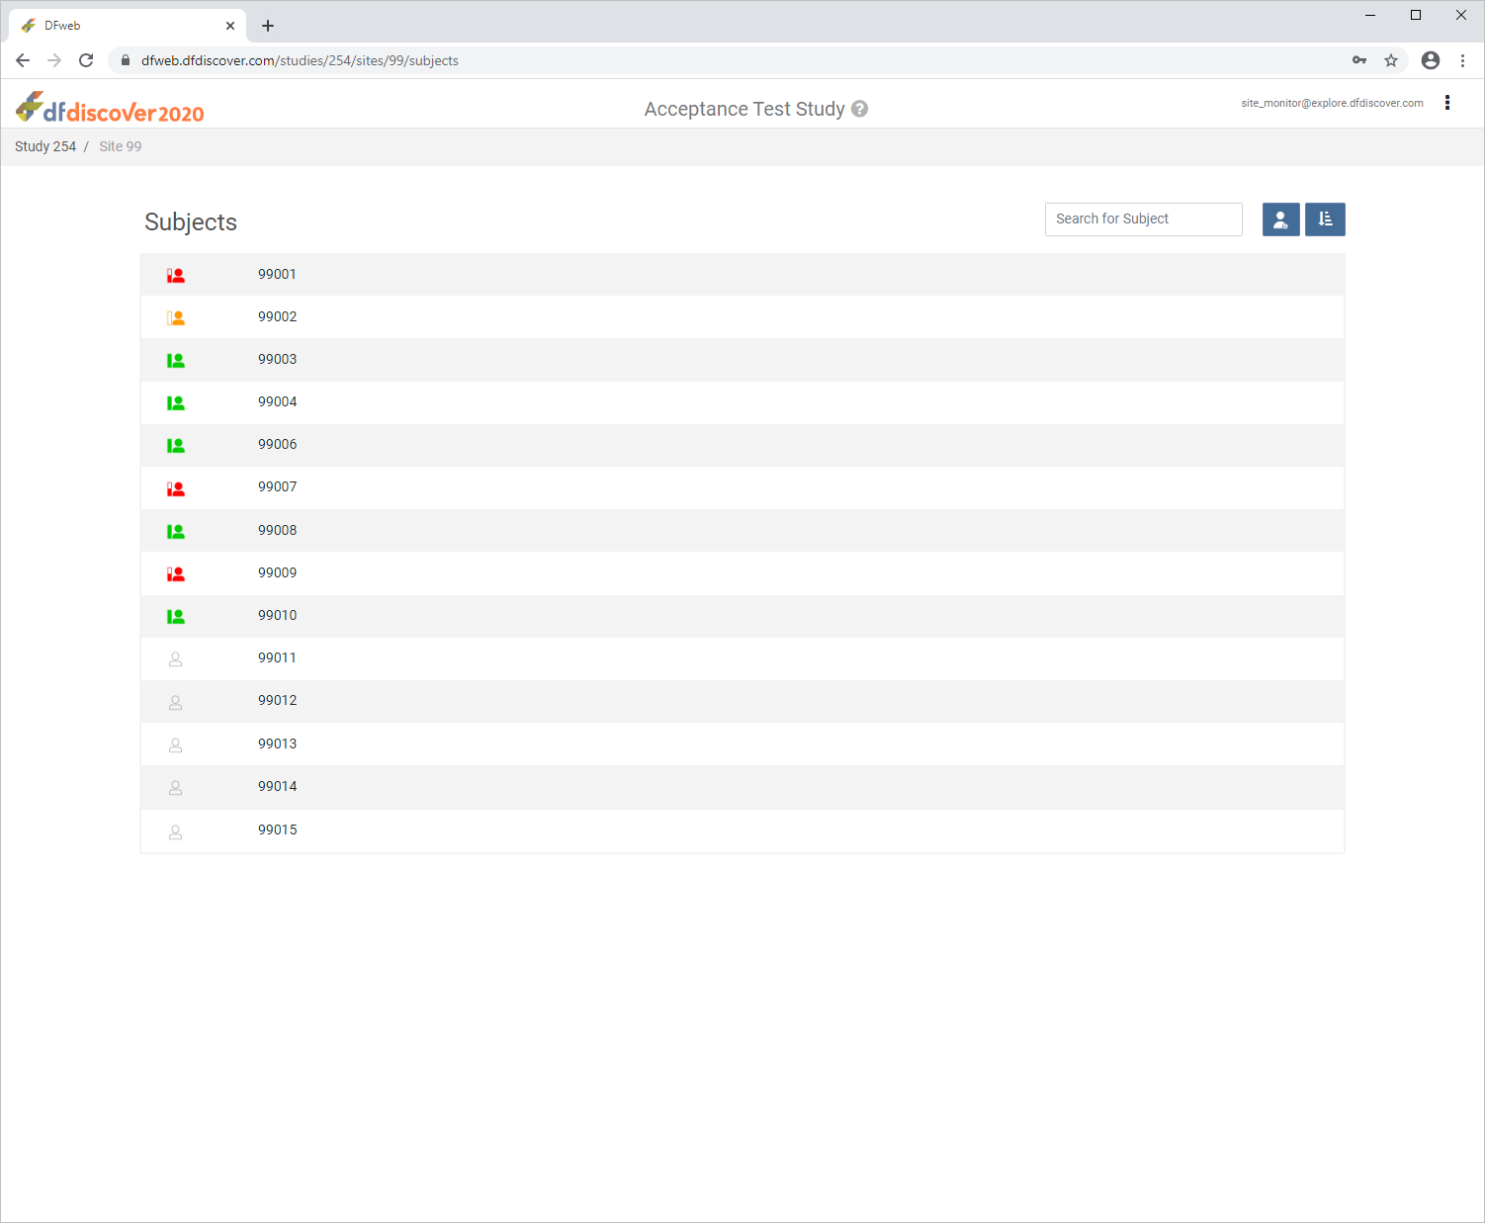Click the red status icon for subject 99009
The image size is (1485, 1223).
[x=176, y=573]
